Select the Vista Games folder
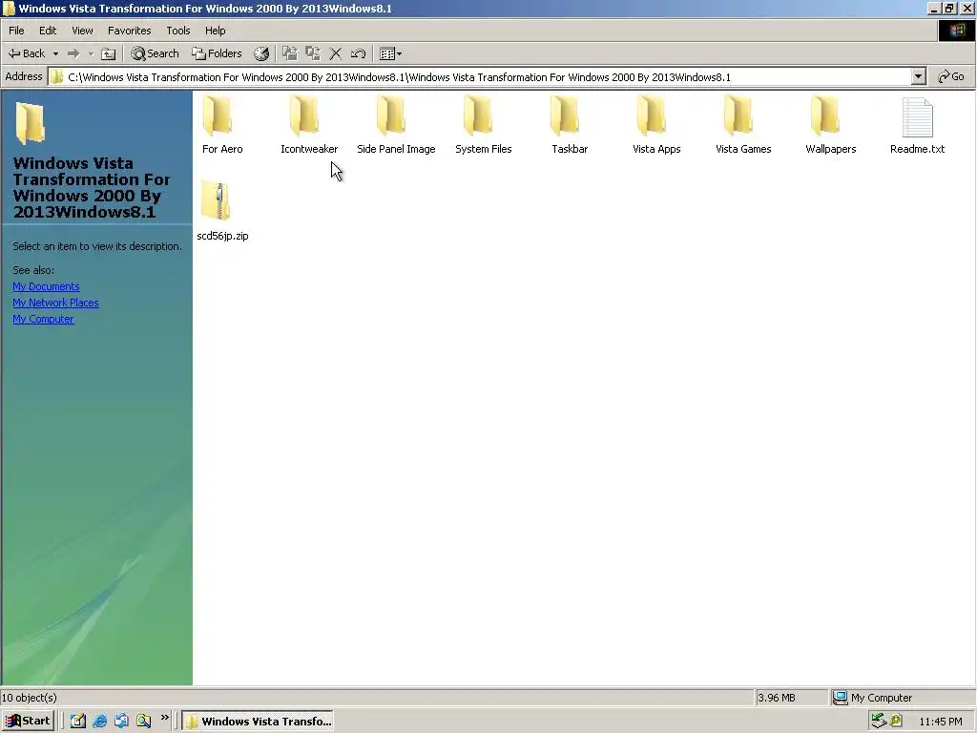Image resolution: width=977 pixels, height=733 pixels. [x=742, y=125]
